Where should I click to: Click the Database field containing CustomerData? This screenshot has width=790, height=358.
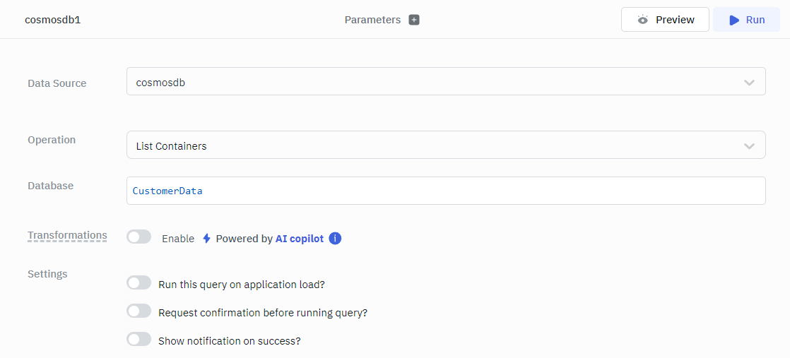(x=445, y=191)
